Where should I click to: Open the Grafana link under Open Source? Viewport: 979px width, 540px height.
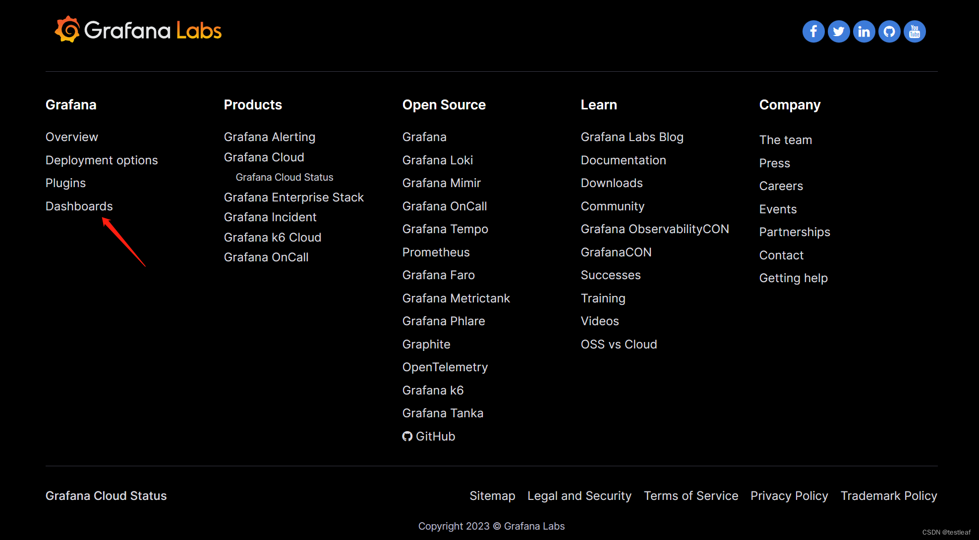424,137
